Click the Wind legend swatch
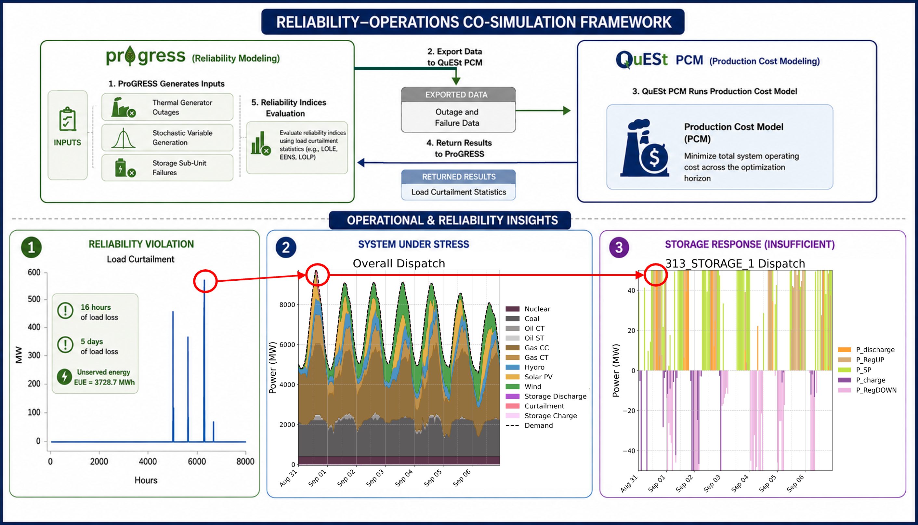 (512, 387)
